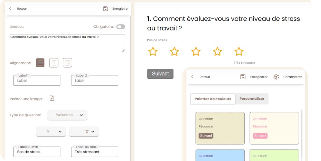This screenshot has height=161, width=321.
Task: Click the image upload icon
Action: coord(52,98)
